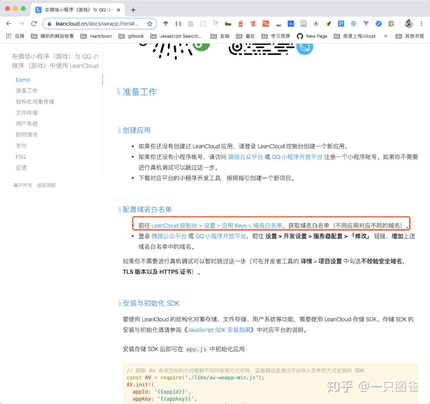Open the Chrome profile avatar
This screenshot has width=430, height=404.
(x=408, y=23)
